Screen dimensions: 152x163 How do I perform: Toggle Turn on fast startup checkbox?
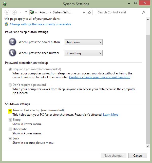[10, 111]
